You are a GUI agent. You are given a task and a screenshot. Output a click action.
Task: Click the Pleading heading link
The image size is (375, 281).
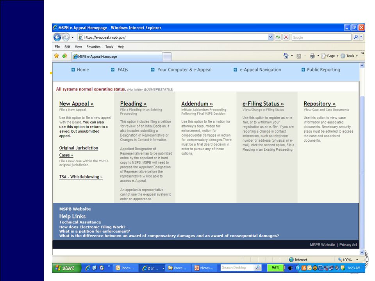(133, 104)
